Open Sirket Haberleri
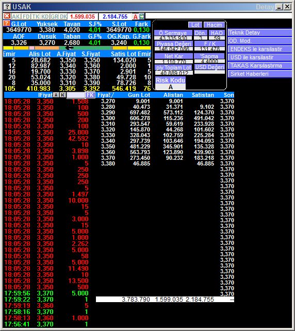 [260, 74]
